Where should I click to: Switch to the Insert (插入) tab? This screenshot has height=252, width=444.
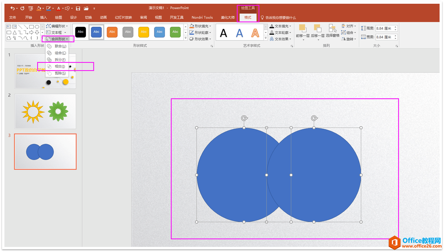(x=44, y=18)
